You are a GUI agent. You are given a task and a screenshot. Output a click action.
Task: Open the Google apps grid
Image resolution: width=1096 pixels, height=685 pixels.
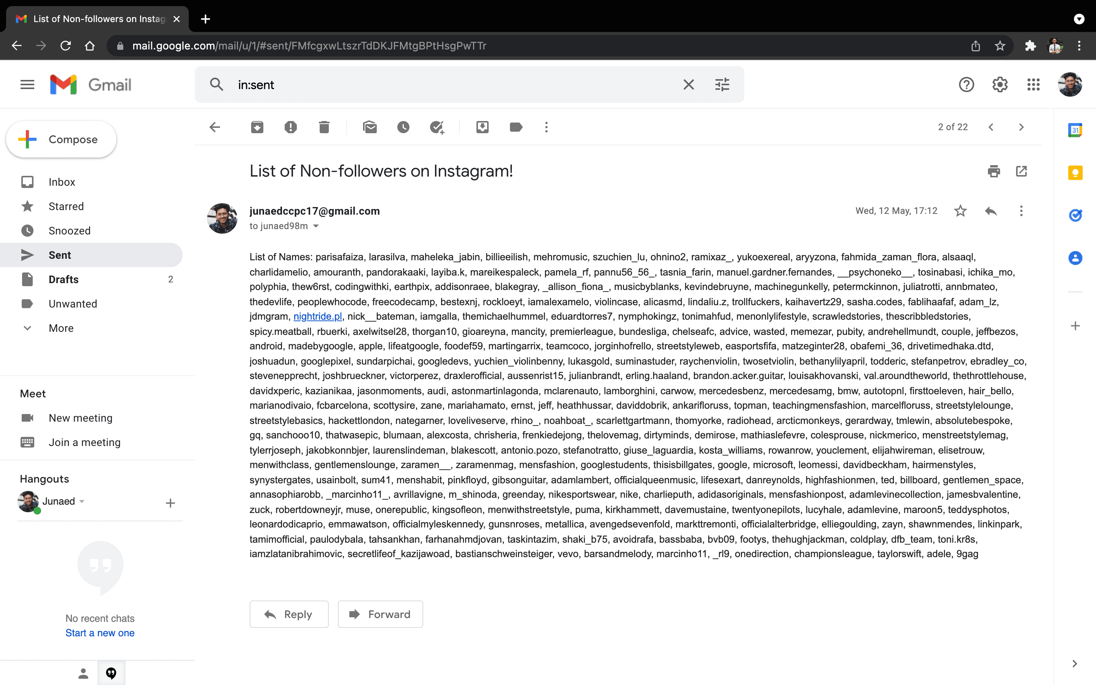[x=1033, y=84]
